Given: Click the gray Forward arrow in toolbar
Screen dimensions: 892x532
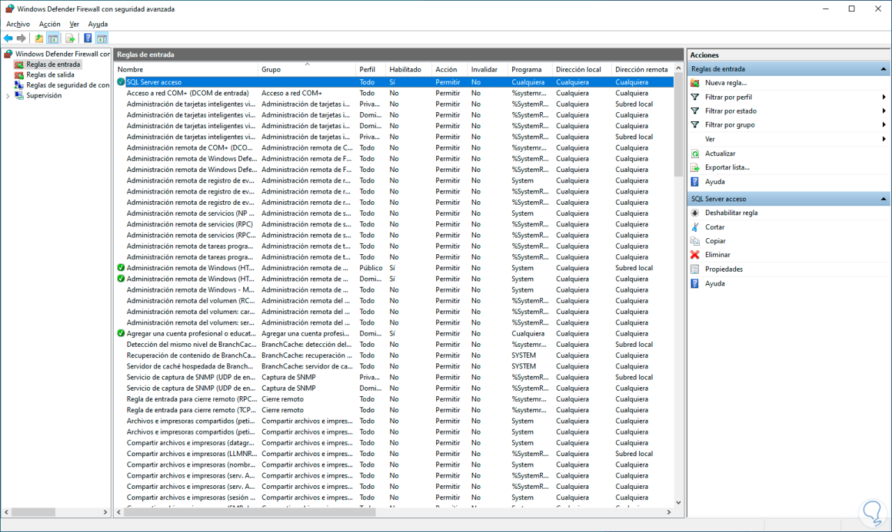Looking at the screenshot, I should point(21,38).
